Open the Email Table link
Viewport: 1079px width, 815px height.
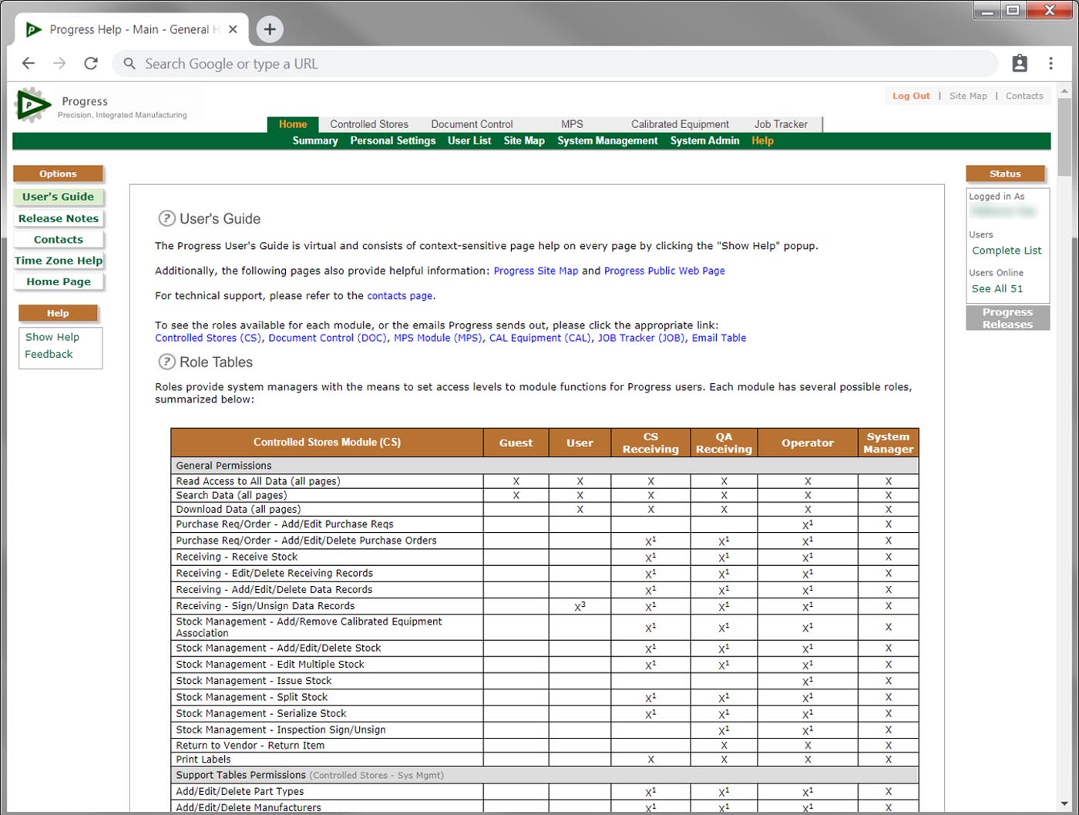point(718,338)
